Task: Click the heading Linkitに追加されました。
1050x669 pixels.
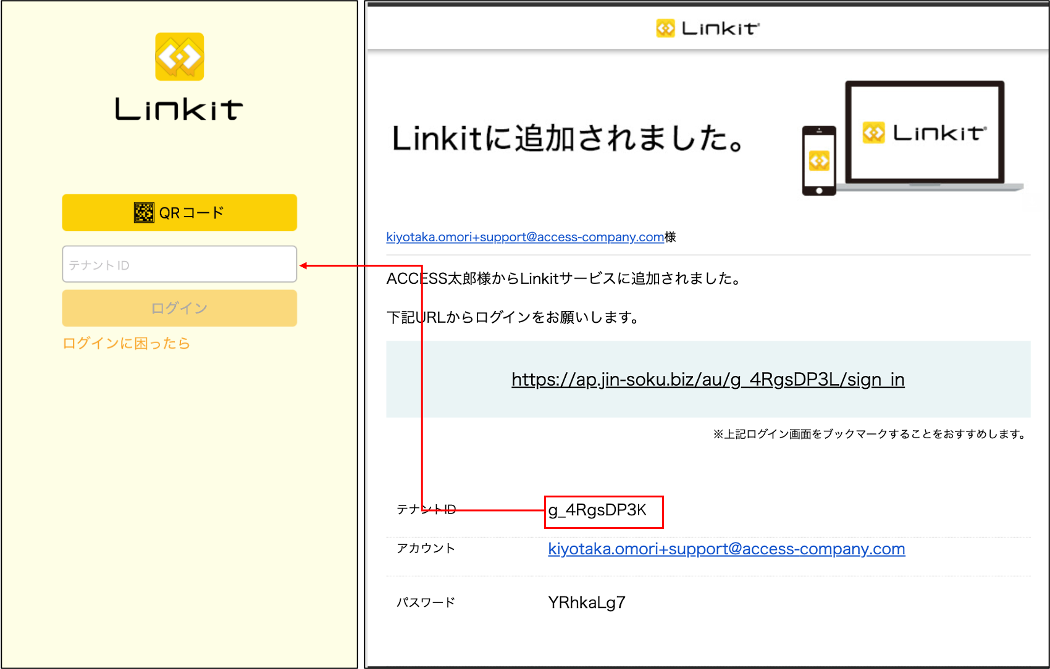Action: (x=568, y=138)
